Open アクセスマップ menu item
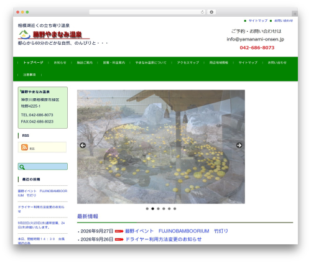This screenshot has width=311, height=263. [188, 63]
